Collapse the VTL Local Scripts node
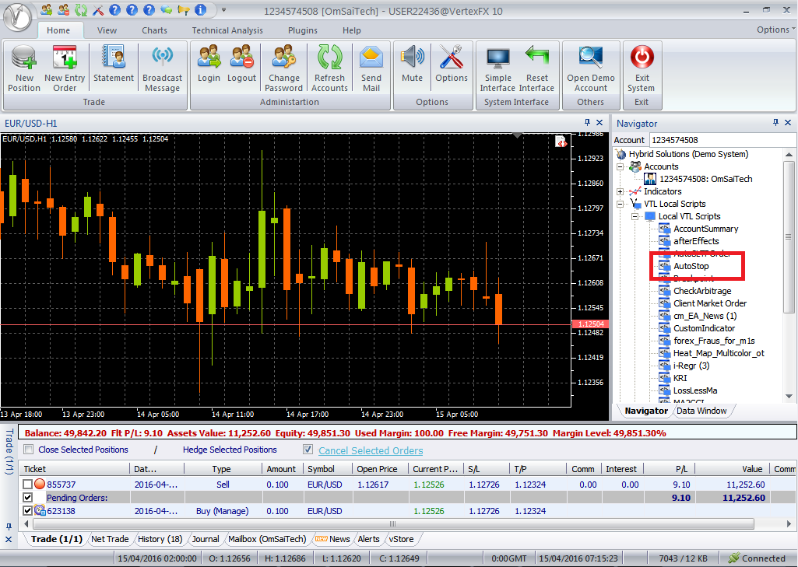 click(620, 204)
